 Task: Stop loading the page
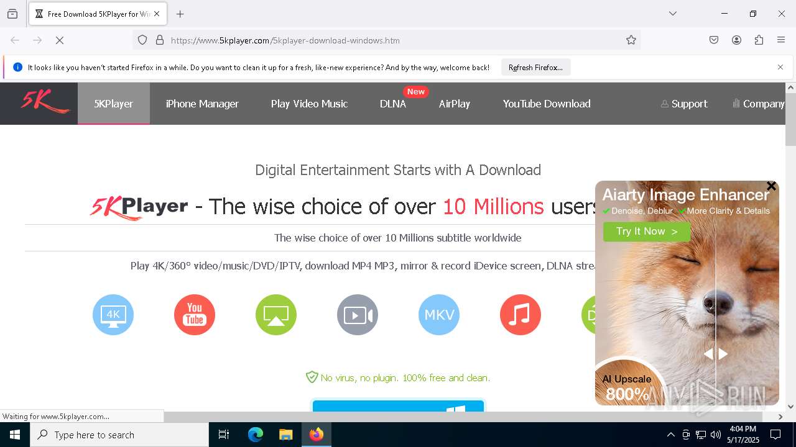pyautogui.click(x=60, y=40)
